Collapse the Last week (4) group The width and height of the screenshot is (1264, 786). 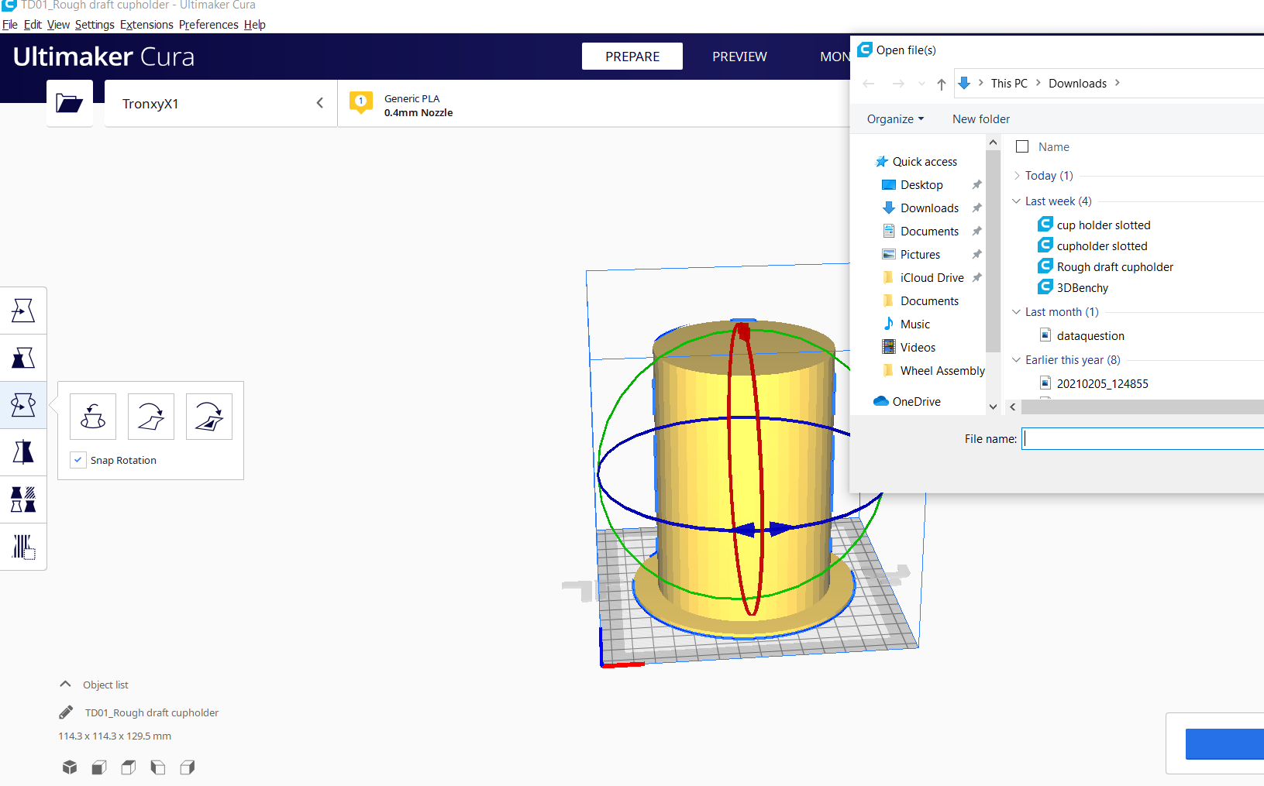1017,201
